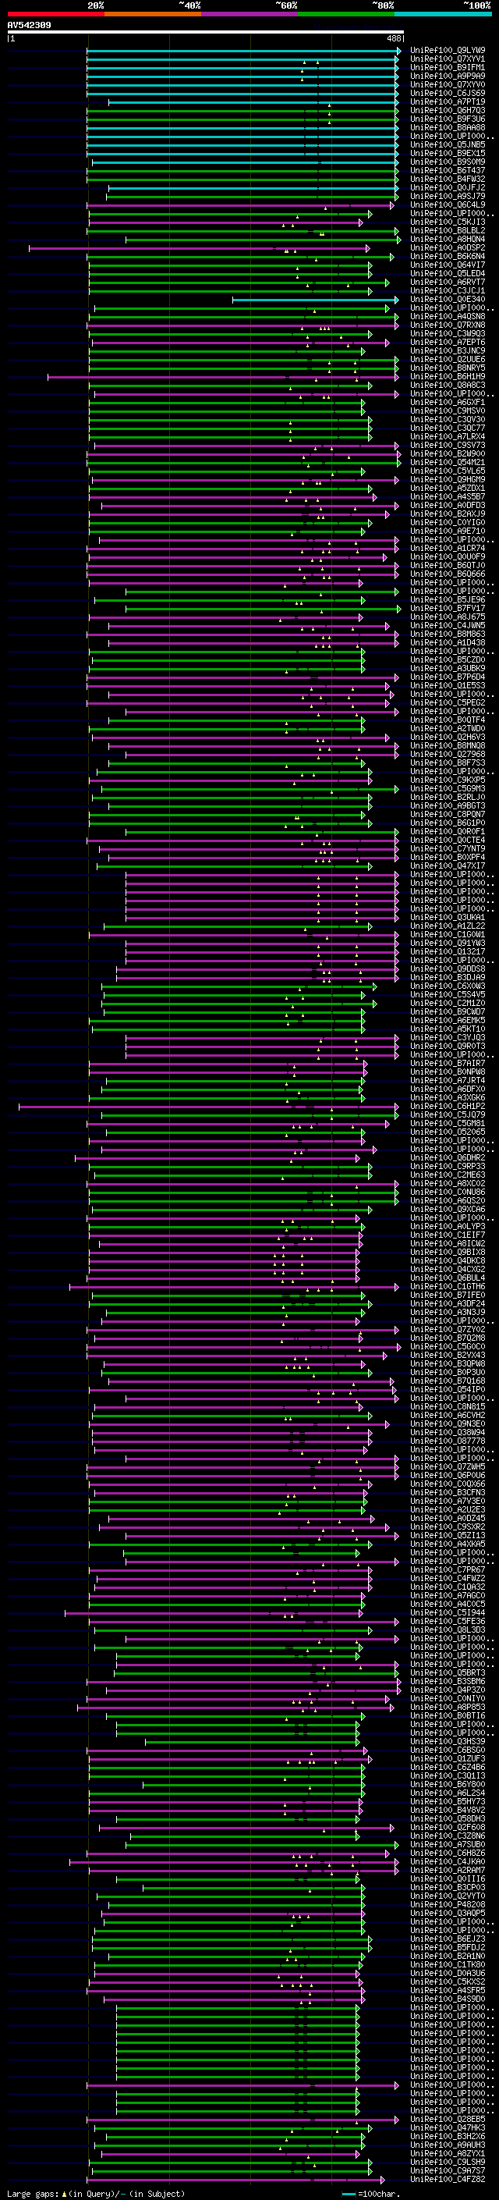
Task: Select the UniRef100_A1CR74 label
Action: coord(448,549)
